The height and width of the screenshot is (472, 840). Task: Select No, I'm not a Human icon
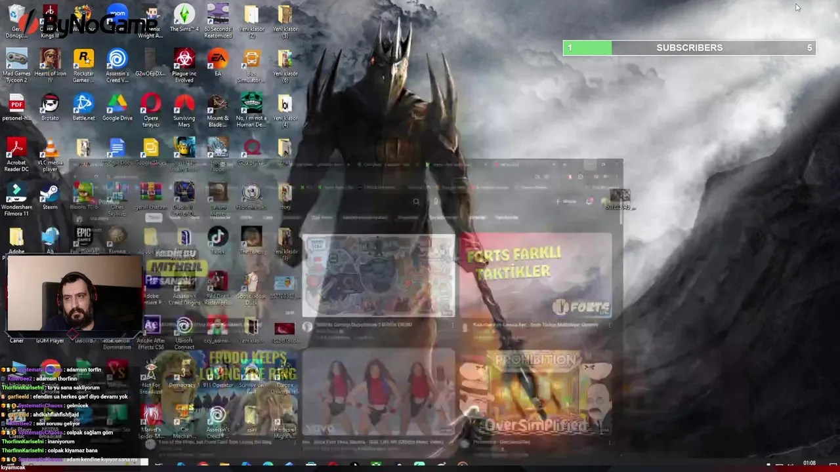(x=251, y=110)
